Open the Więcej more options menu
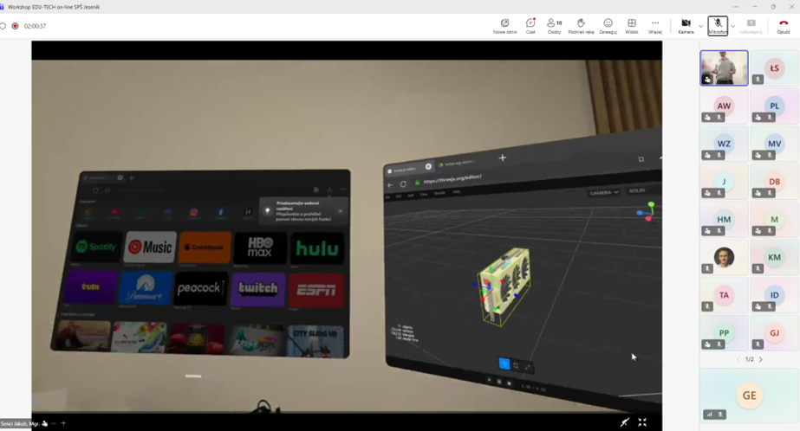The height and width of the screenshot is (431, 800). (655, 26)
